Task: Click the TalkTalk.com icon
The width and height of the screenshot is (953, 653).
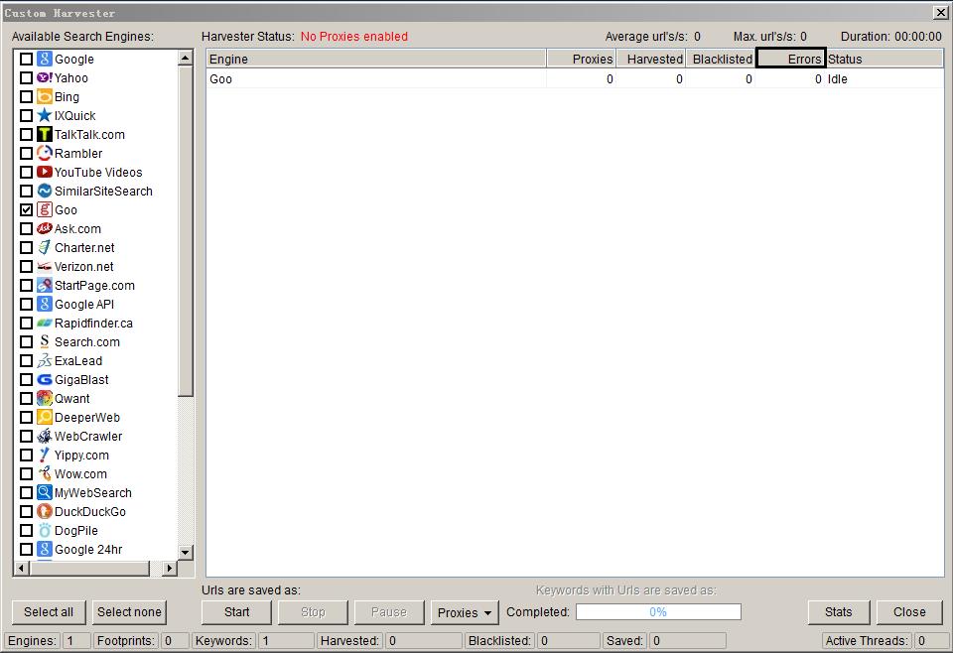Action: point(45,134)
